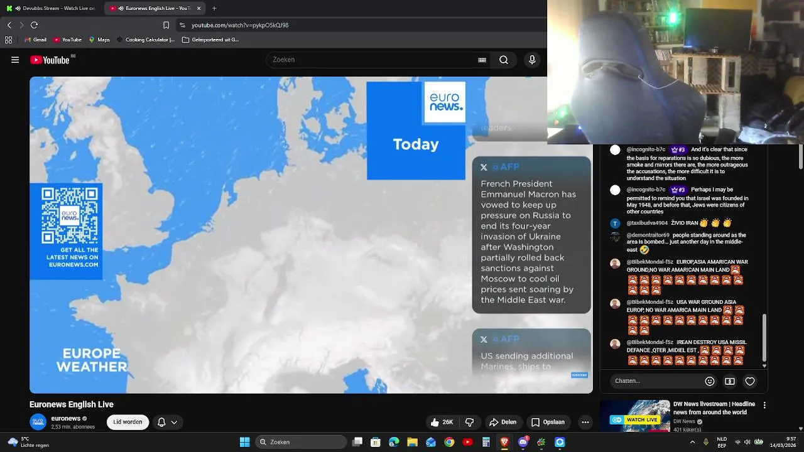
Task: Expand notification options chevron beside bell
Action: tap(174, 422)
